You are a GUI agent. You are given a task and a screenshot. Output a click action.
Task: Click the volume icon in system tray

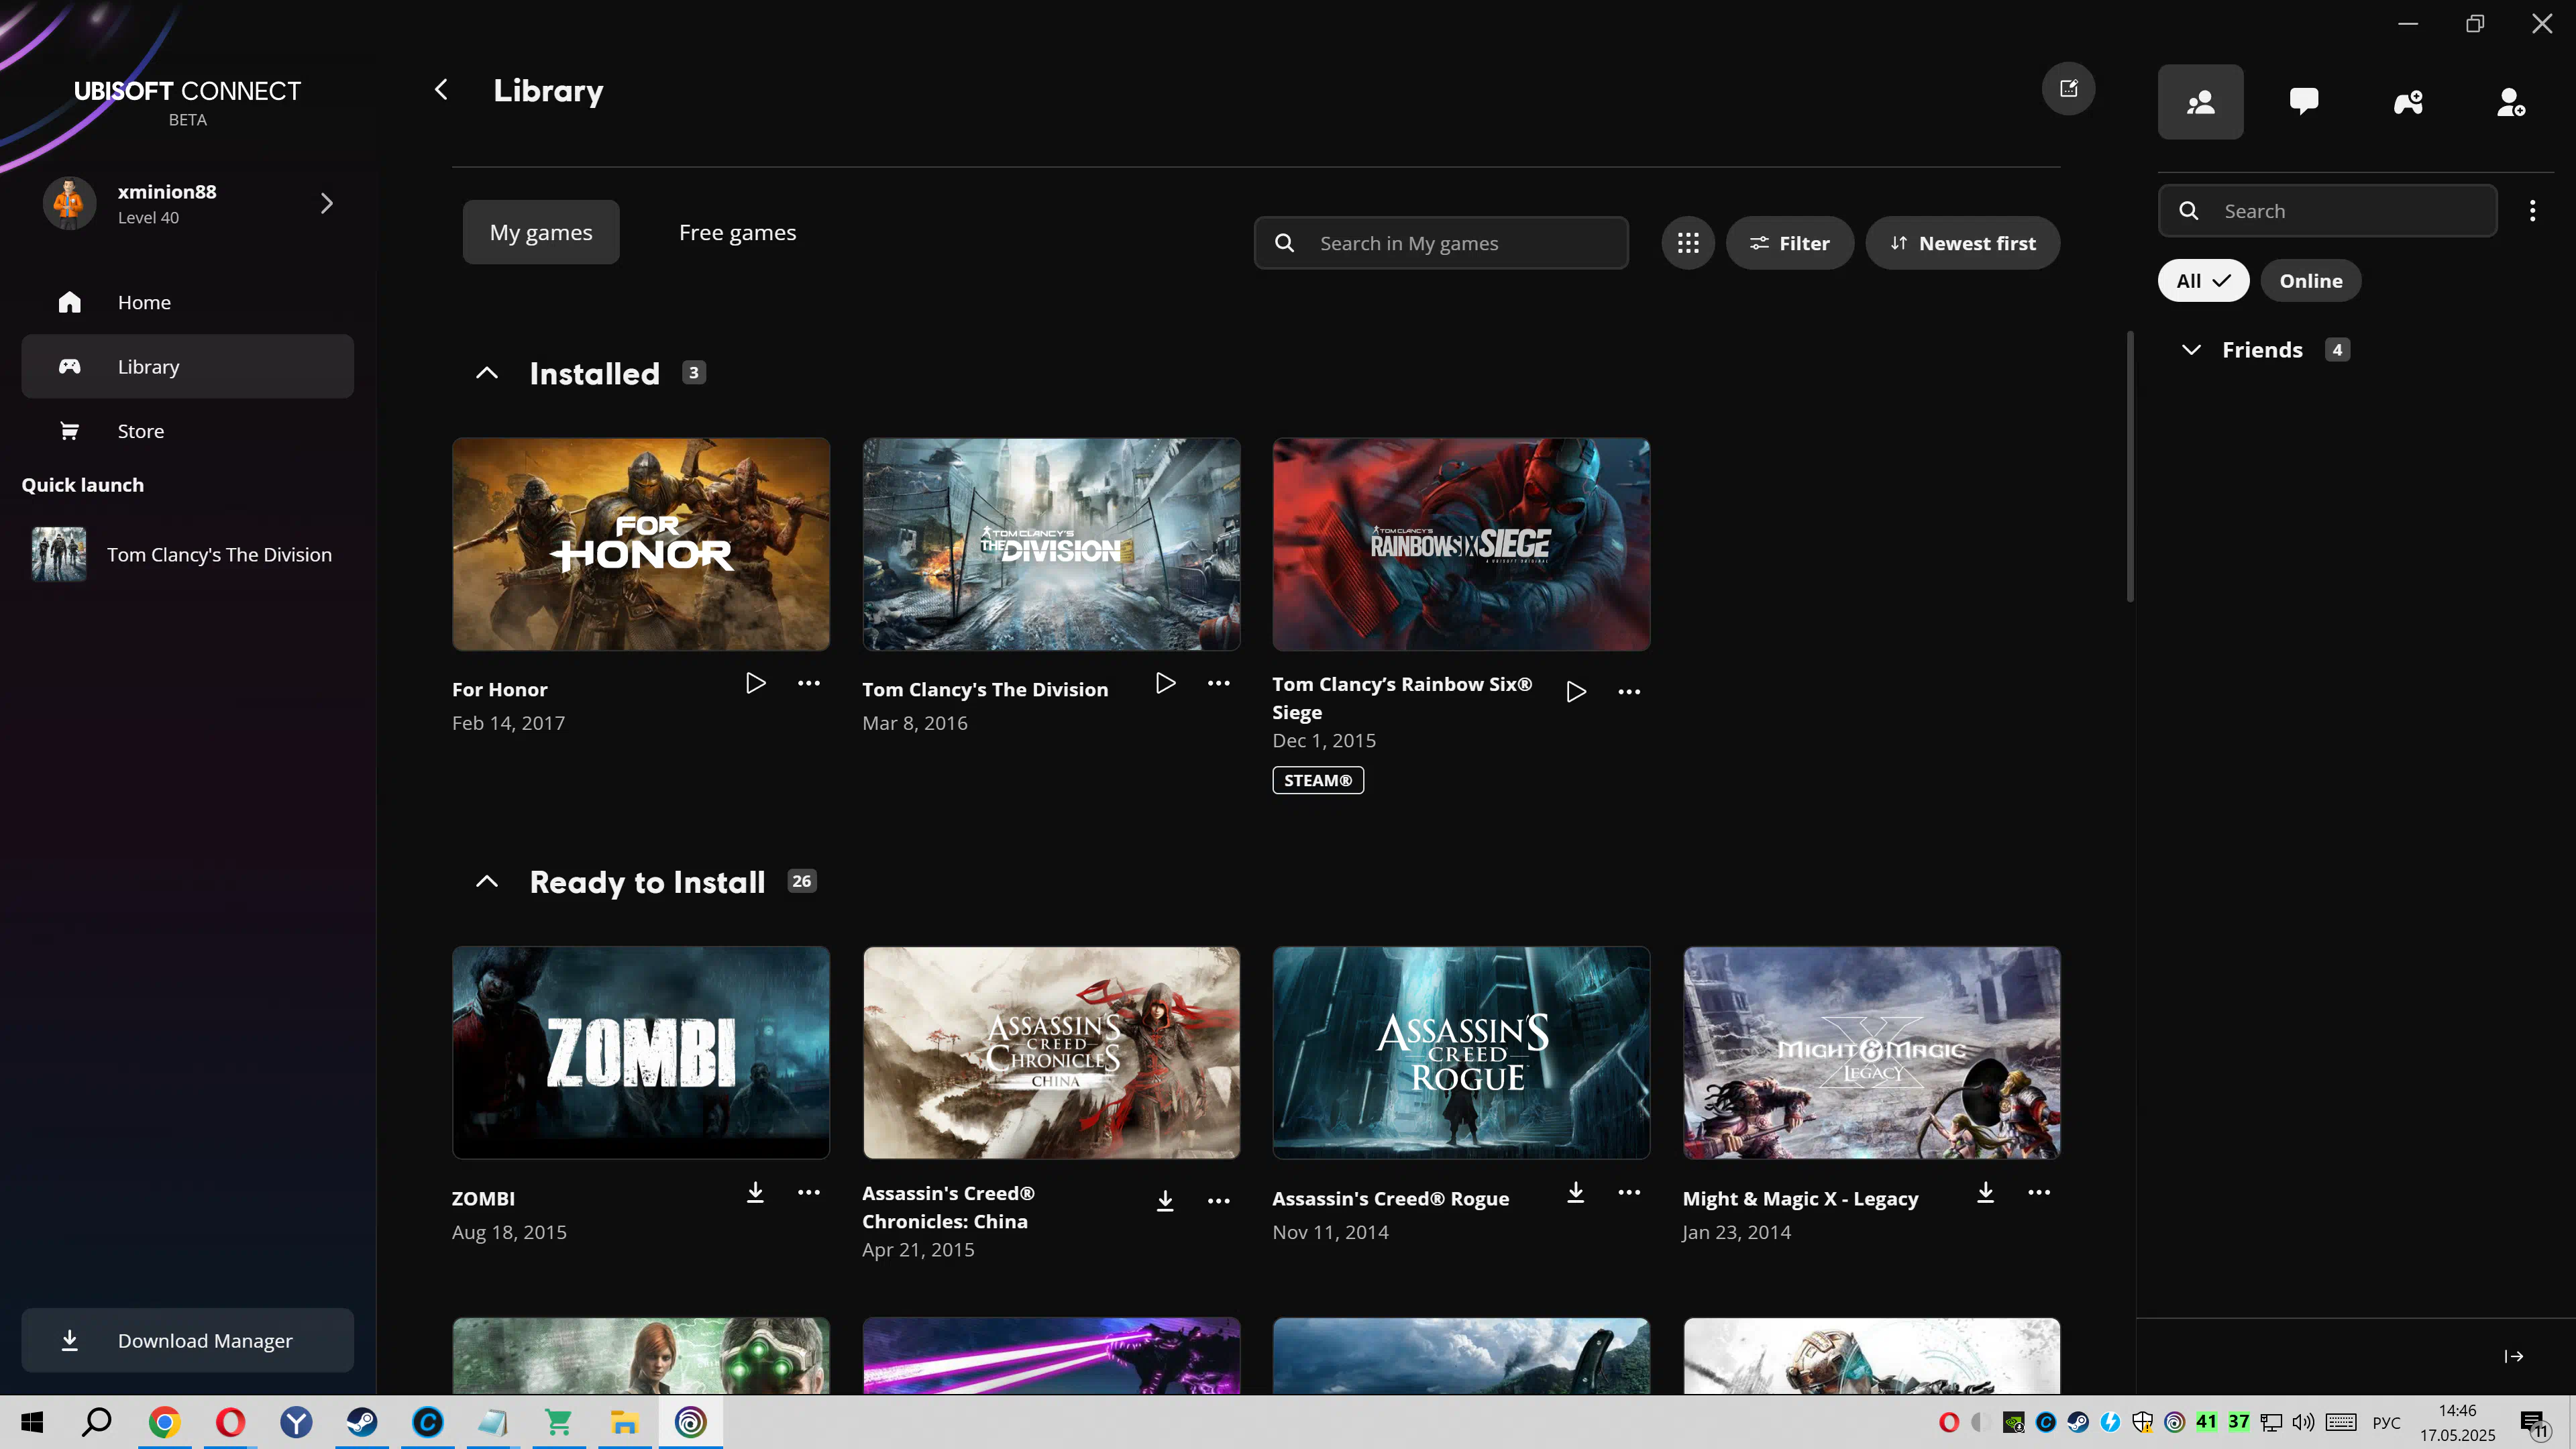click(2303, 1423)
